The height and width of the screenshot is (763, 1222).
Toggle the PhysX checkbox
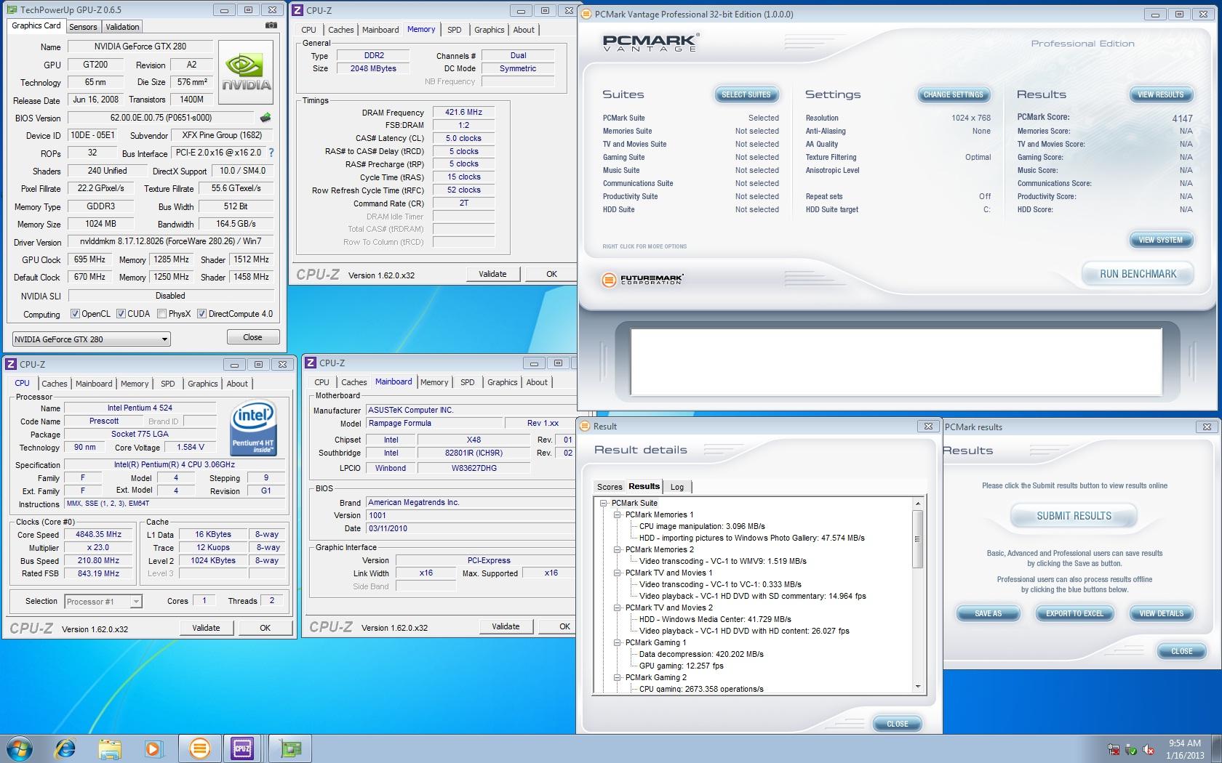click(161, 314)
